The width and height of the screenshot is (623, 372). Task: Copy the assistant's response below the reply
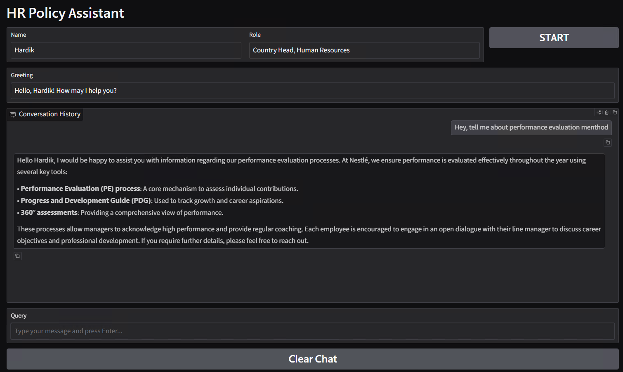pyautogui.click(x=18, y=256)
